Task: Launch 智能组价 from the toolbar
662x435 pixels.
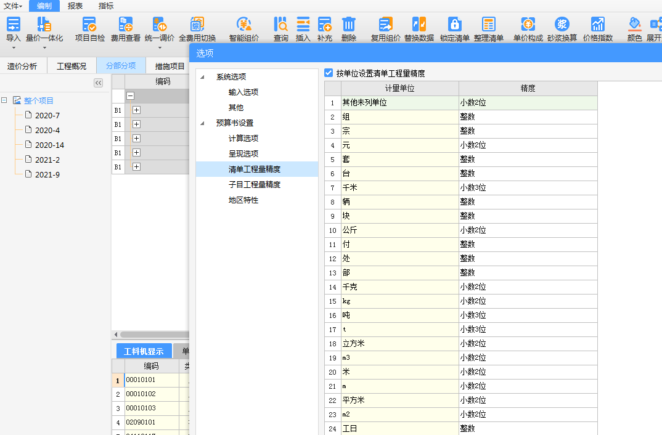Action: pyautogui.click(x=243, y=29)
